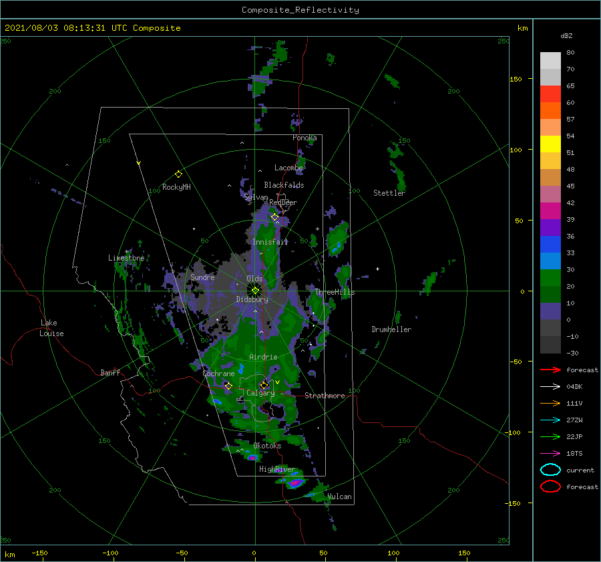The width and height of the screenshot is (601, 562).
Task: Click the RockyMH label
Action: point(176,187)
